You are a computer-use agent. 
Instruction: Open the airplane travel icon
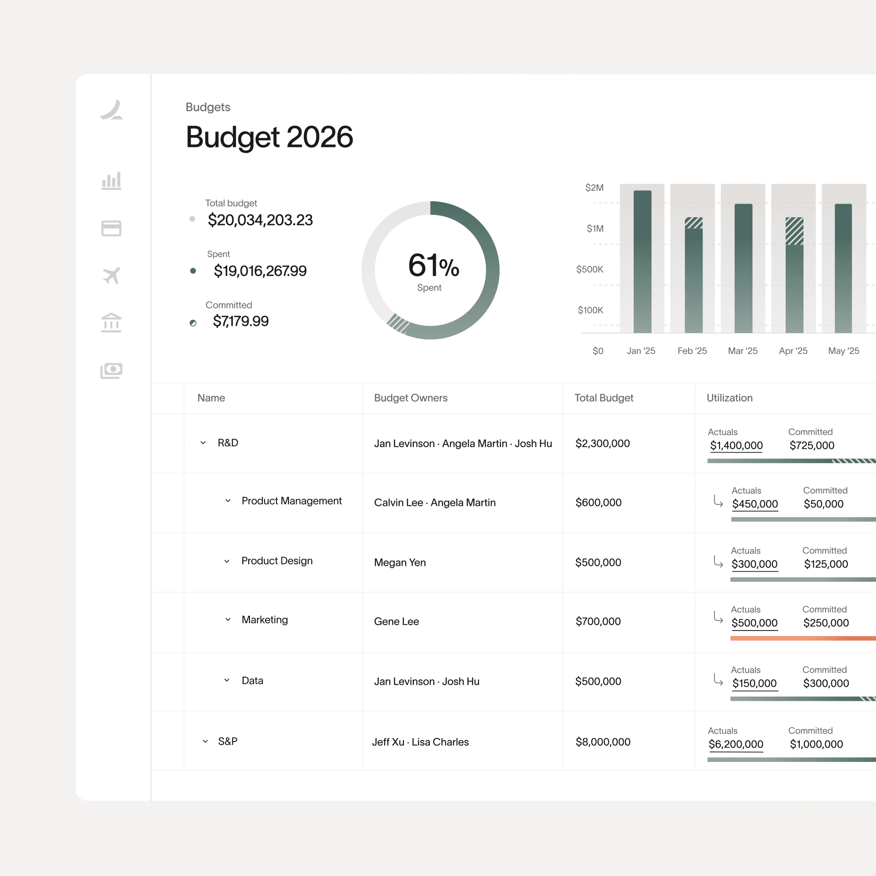click(x=111, y=276)
